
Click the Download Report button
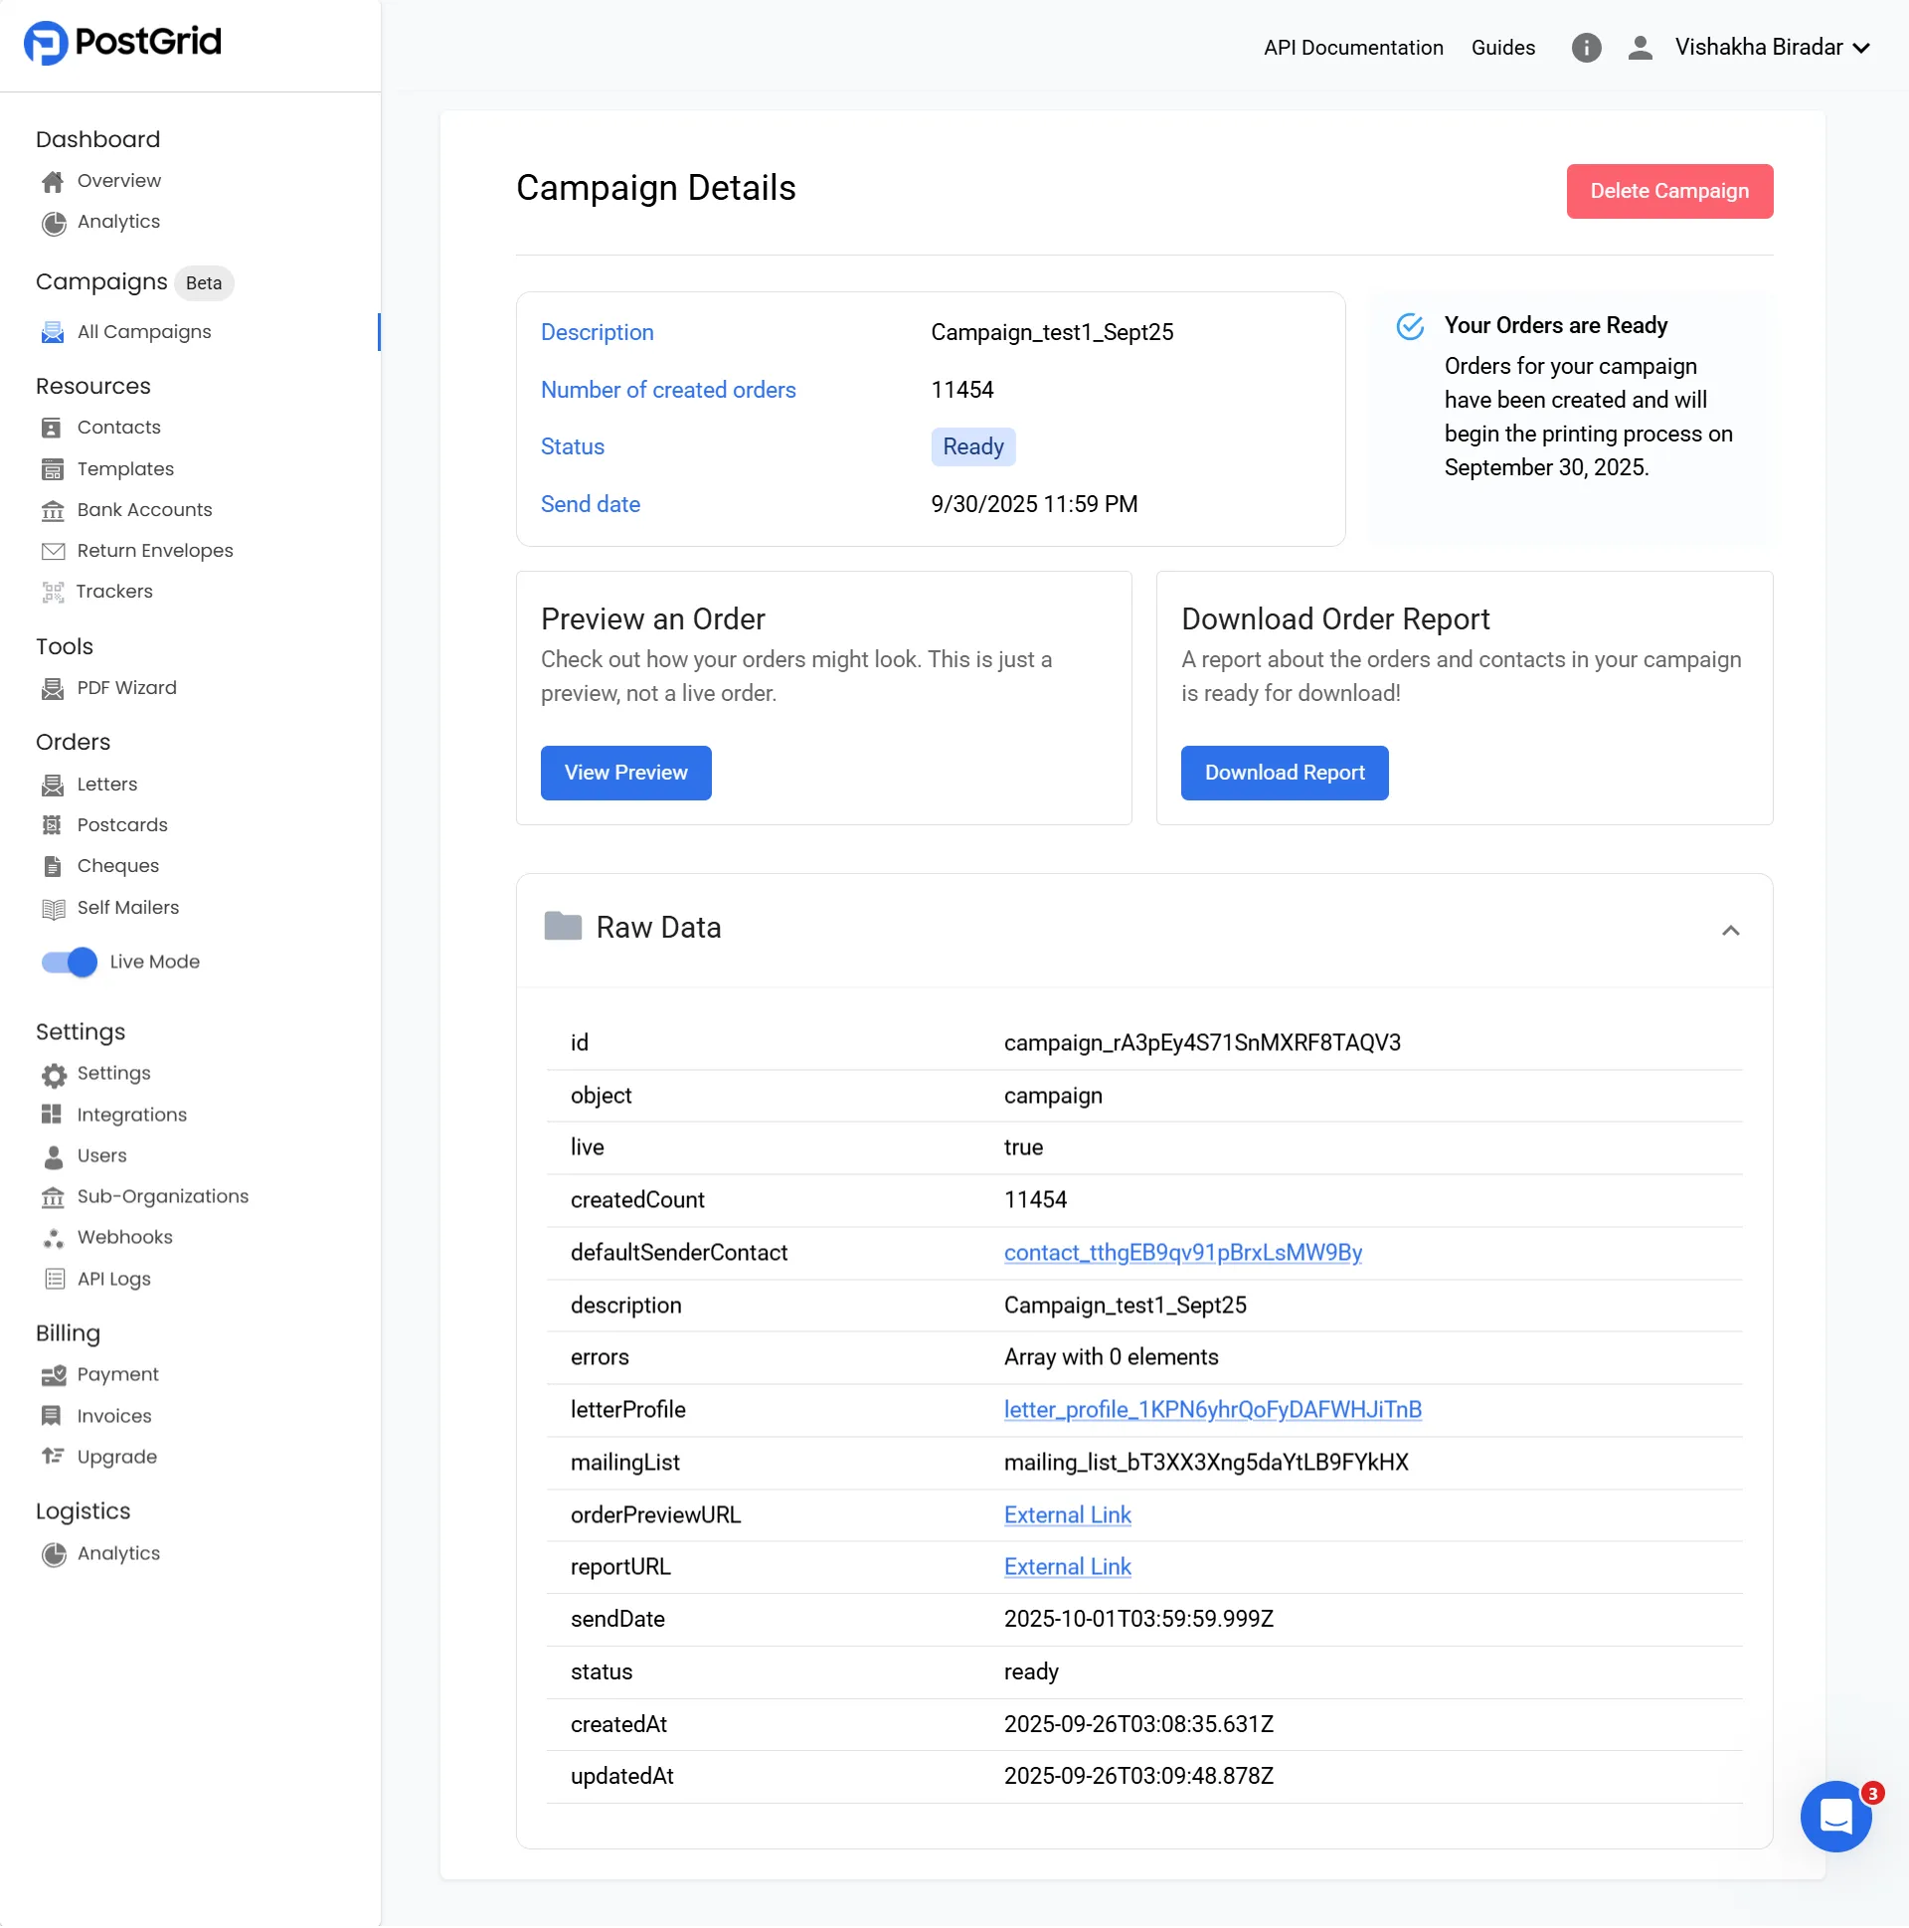(x=1285, y=773)
